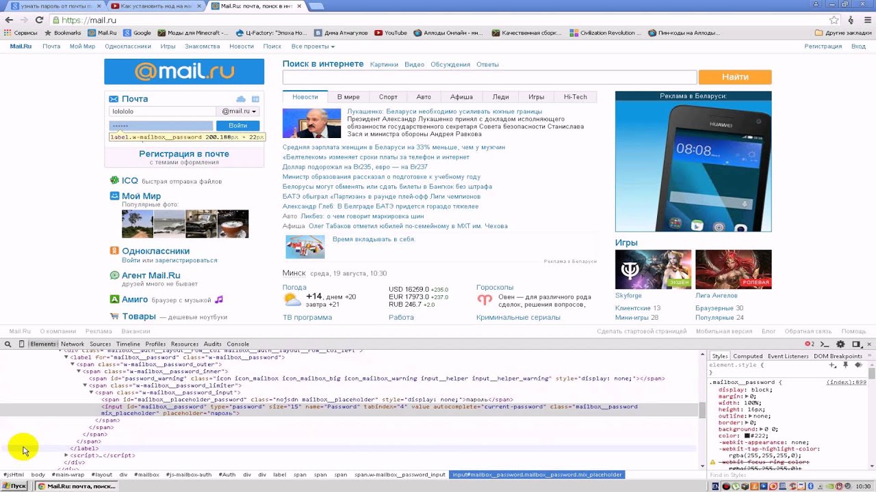Click the orange Найти search button
The width and height of the screenshot is (876, 492).
point(735,77)
